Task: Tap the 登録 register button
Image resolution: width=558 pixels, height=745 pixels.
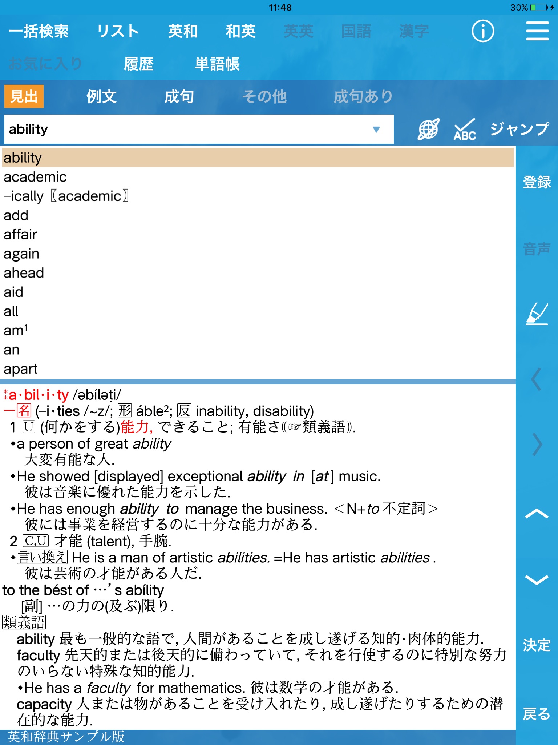Action: click(537, 182)
